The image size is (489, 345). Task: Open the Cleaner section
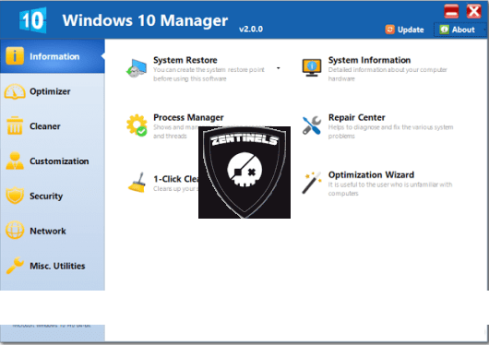(x=53, y=126)
